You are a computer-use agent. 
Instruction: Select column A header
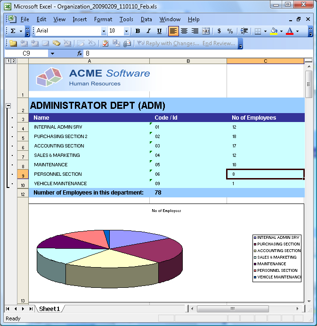[89, 61]
